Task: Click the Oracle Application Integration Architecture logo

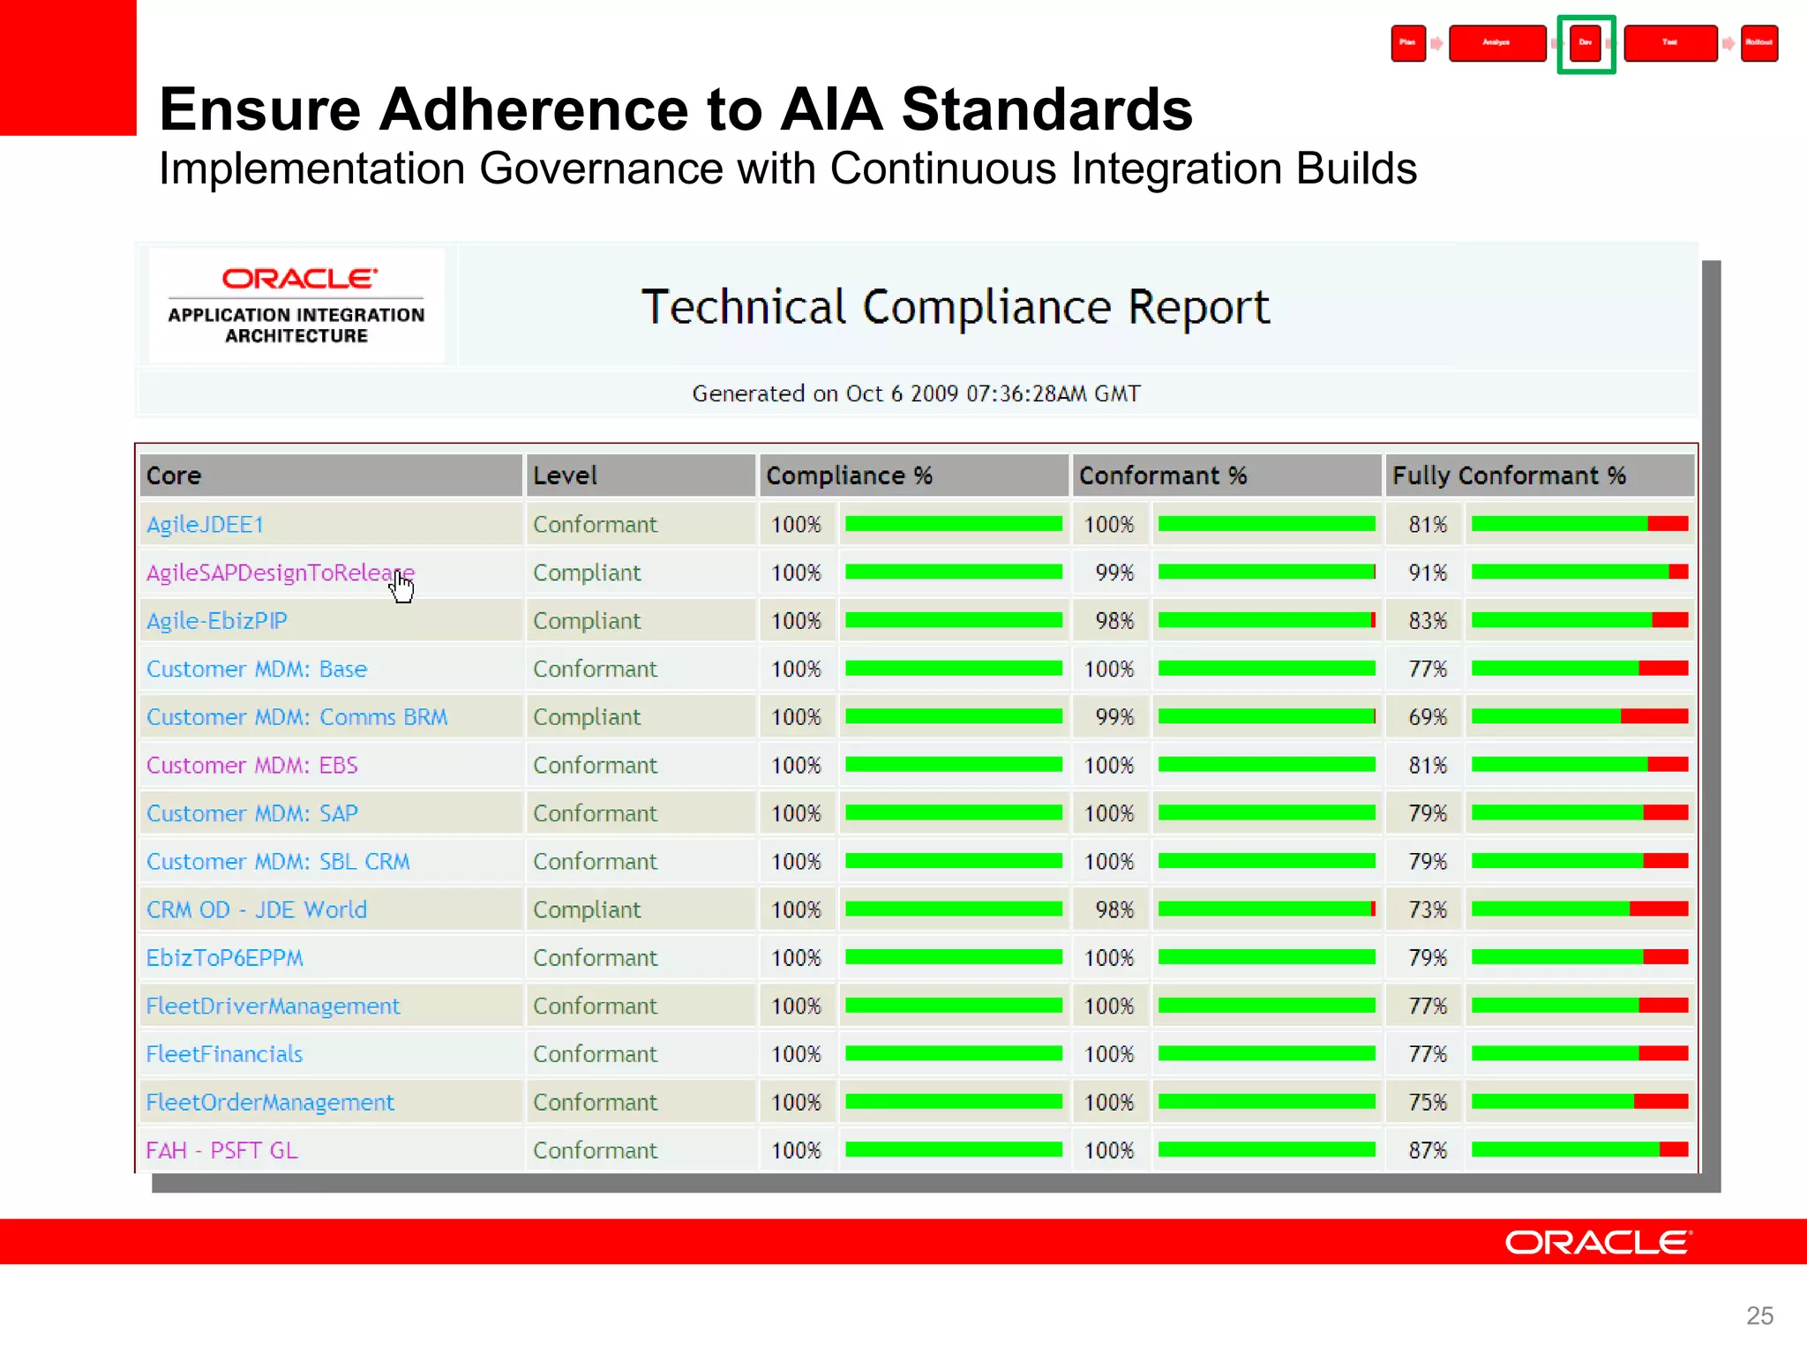Action: [x=296, y=305]
